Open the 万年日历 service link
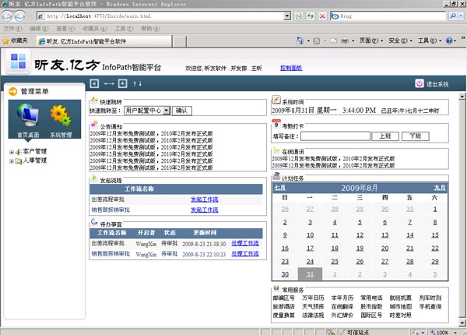Image resolution: width=467 pixels, height=335 pixels. point(313,298)
